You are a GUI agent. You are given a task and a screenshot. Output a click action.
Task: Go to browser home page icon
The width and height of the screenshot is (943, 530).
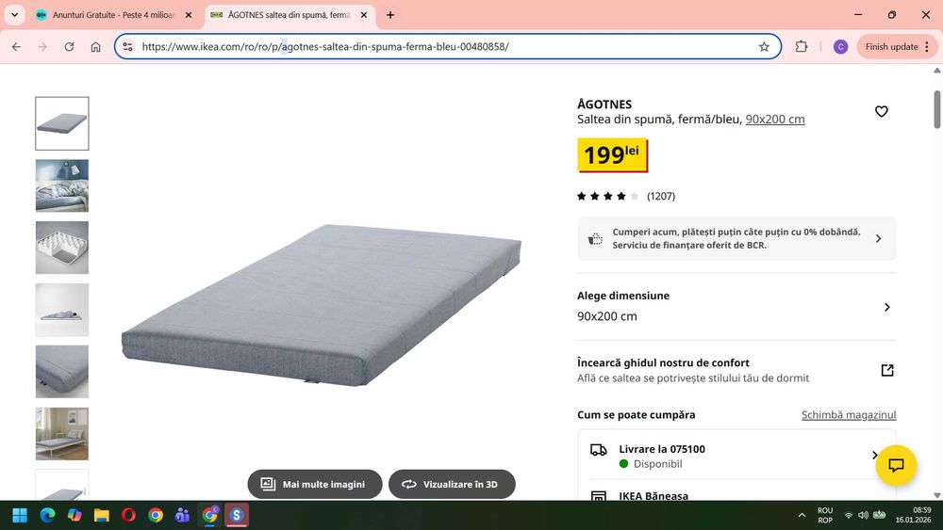point(95,47)
